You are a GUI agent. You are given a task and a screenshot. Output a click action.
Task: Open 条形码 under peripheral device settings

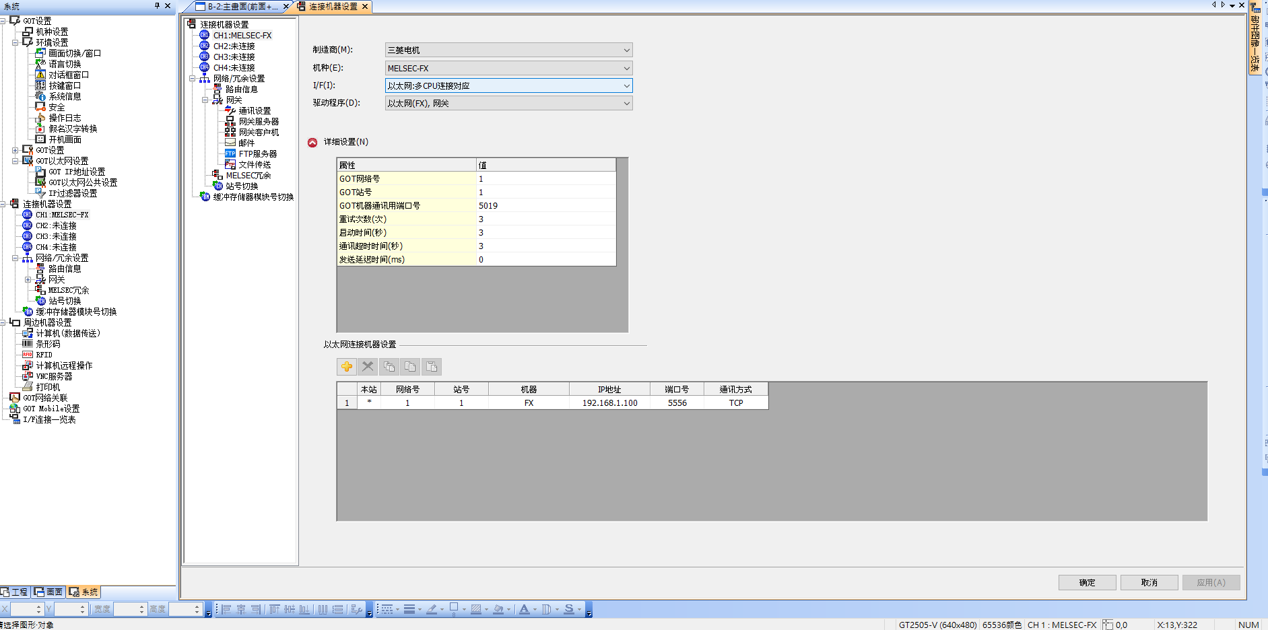tap(48, 344)
